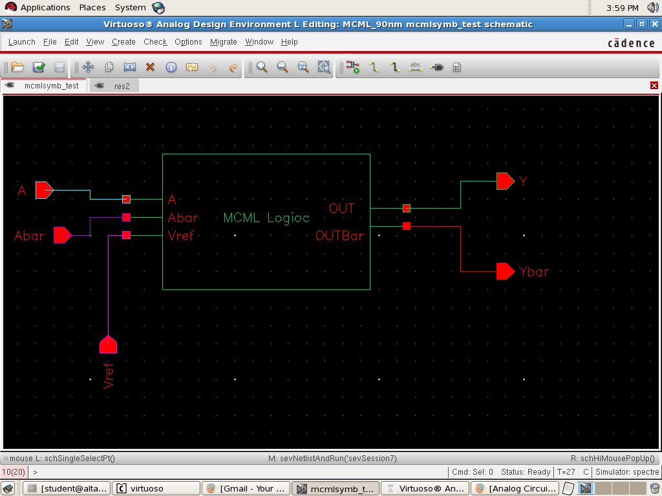662x496 pixels.
Task: Click the Rotate toolbar icon
Action: (191, 67)
